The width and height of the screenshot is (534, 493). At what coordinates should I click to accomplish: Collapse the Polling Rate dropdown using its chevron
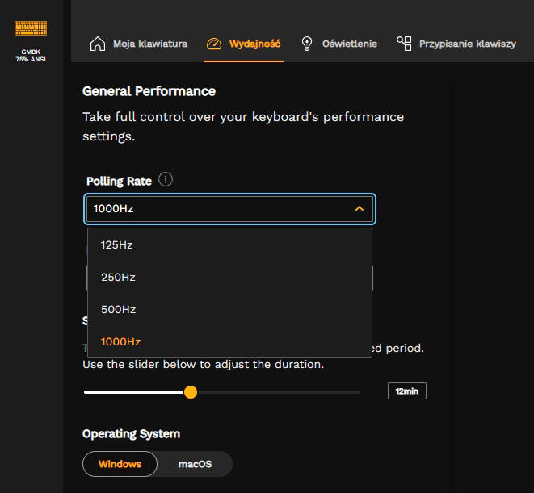click(x=360, y=209)
